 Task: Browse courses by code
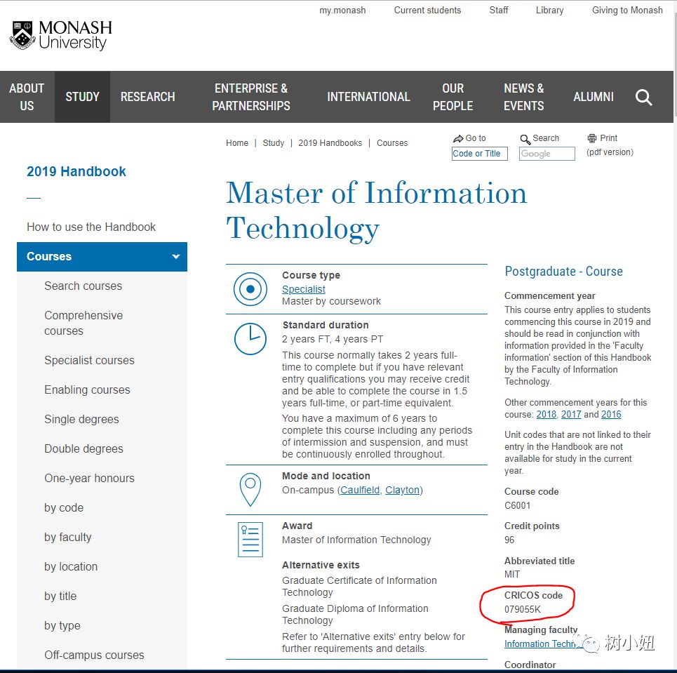[64, 507]
